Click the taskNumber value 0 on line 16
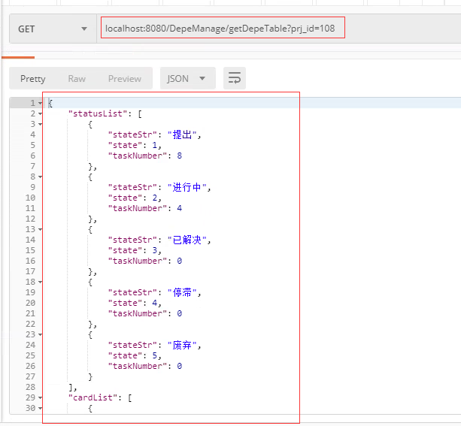Image resolution: width=461 pixels, height=426 pixels. (179, 261)
